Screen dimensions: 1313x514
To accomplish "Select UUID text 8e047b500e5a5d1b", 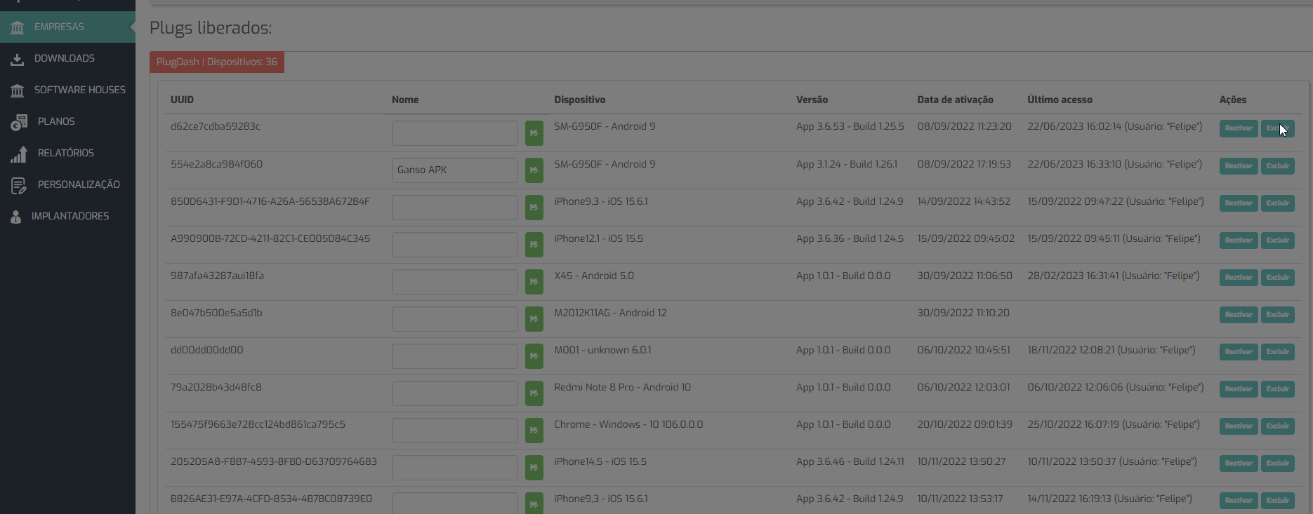I will [216, 313].
